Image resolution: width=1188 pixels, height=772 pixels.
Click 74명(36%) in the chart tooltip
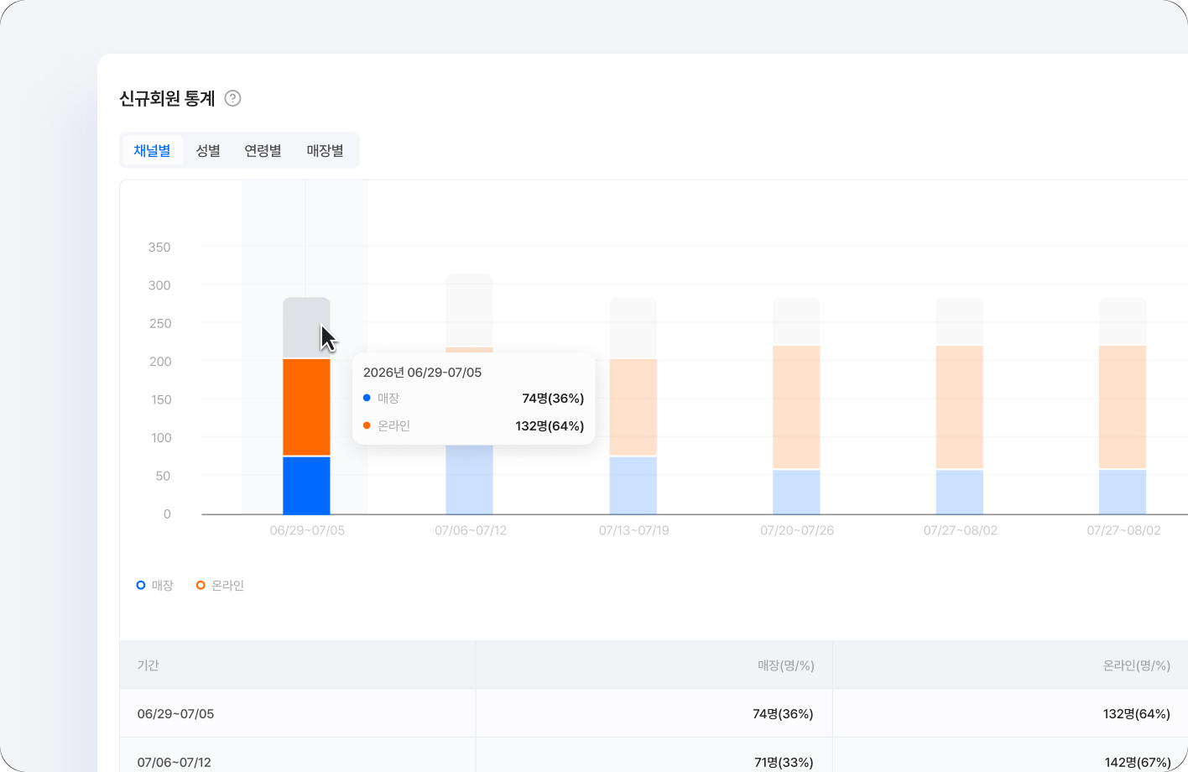553,399
